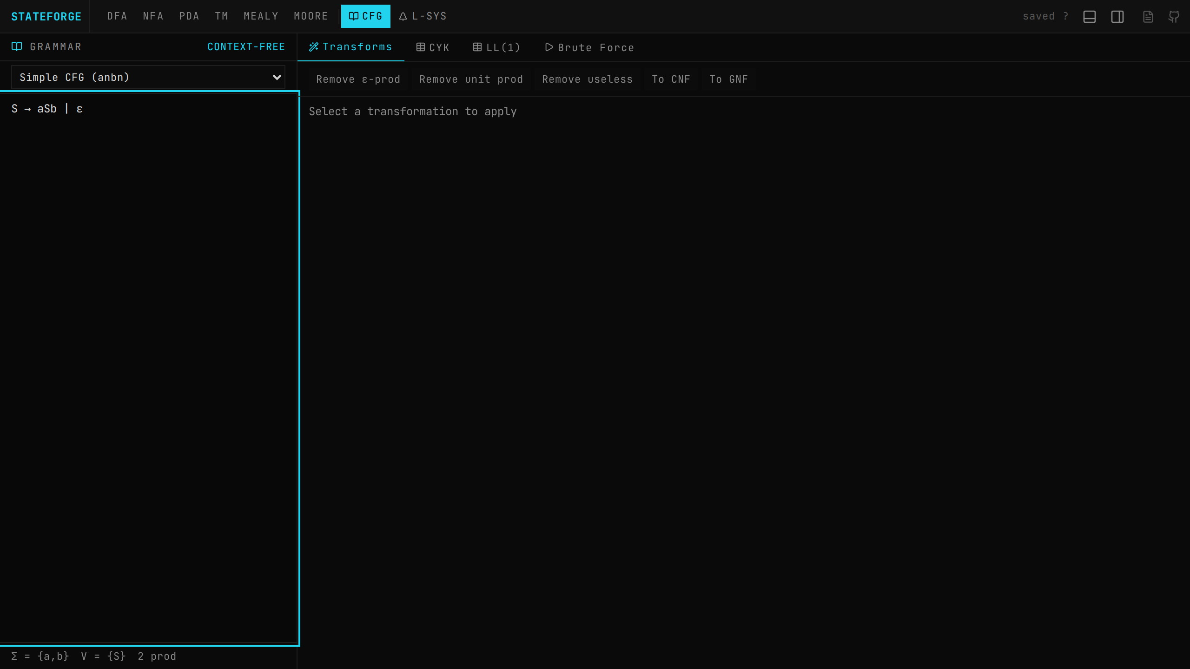
Task: Apply the Remove ε-prod transformation
Action: click(x=357, y=79)
